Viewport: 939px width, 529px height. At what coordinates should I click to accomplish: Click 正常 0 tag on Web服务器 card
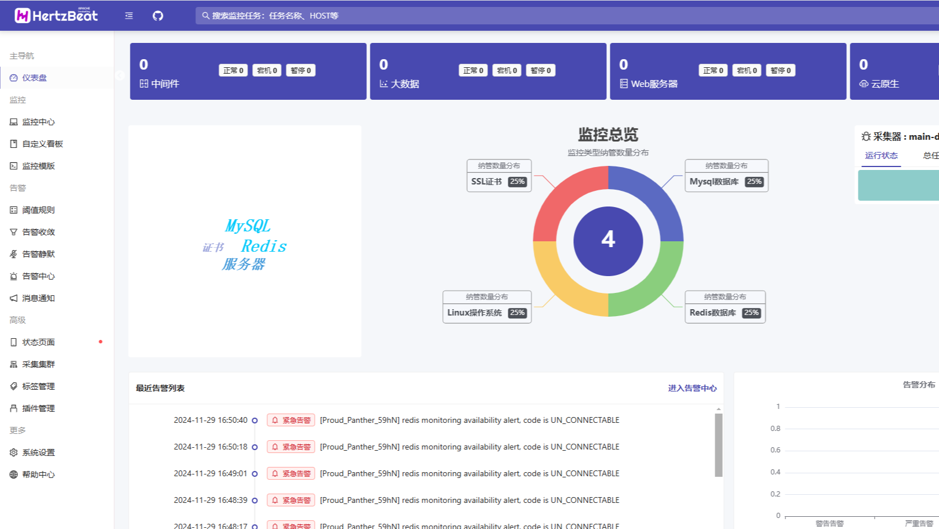(x=714, y=70)
